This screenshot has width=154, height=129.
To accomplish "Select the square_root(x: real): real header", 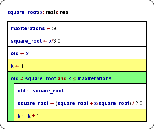I will (x=38, y=13).
